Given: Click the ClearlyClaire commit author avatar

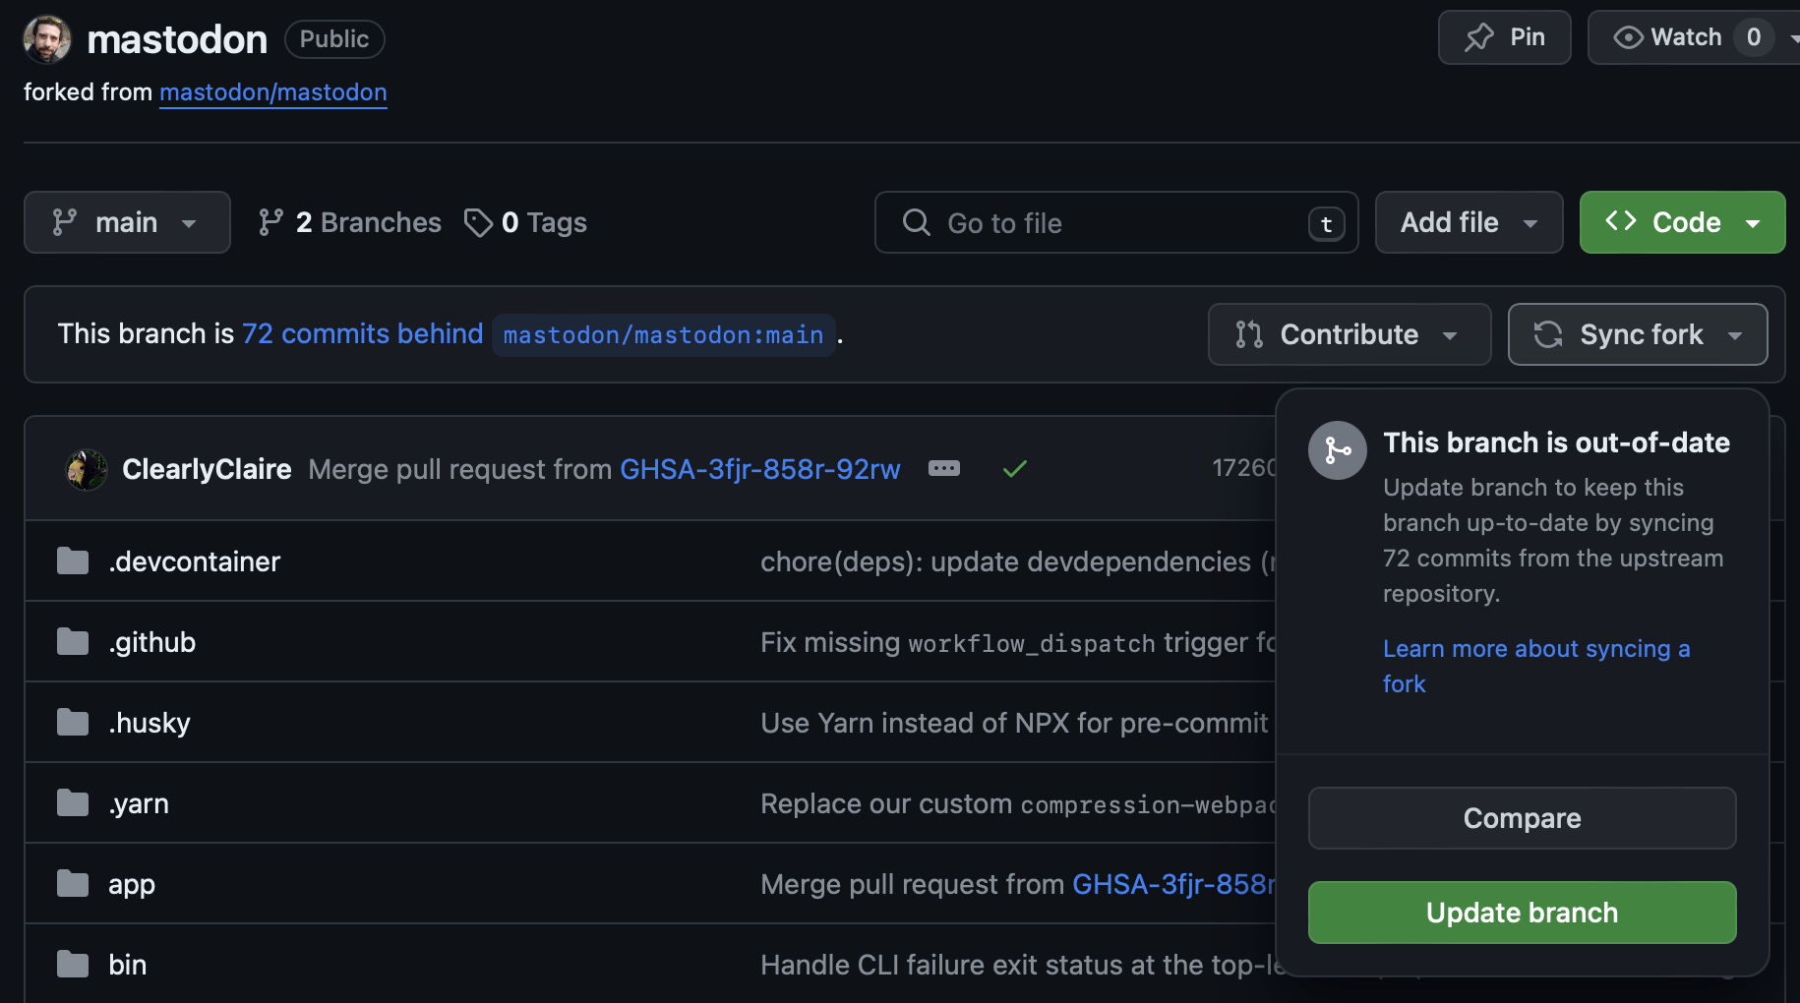Looking at the screenshot, I should click(x=87, y=469).
